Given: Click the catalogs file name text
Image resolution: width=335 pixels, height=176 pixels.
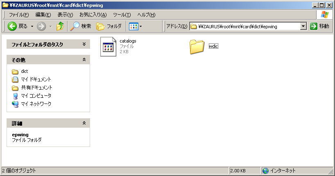Looking at the screenshot, I should click(128, 41).
